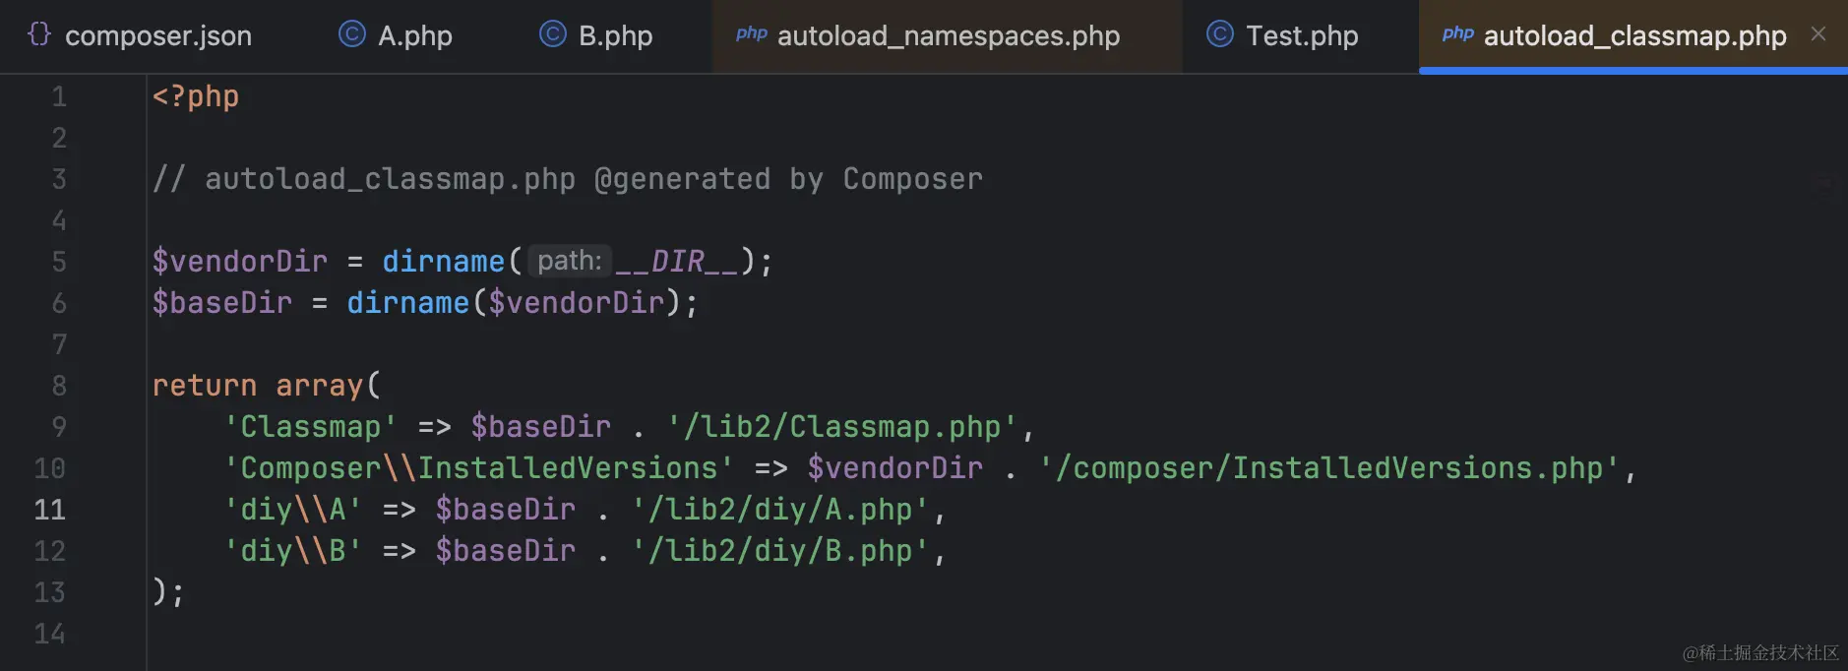Select the dirname function call on line 5
This screenshot has width=1848, height=671.
coord(444,261)
